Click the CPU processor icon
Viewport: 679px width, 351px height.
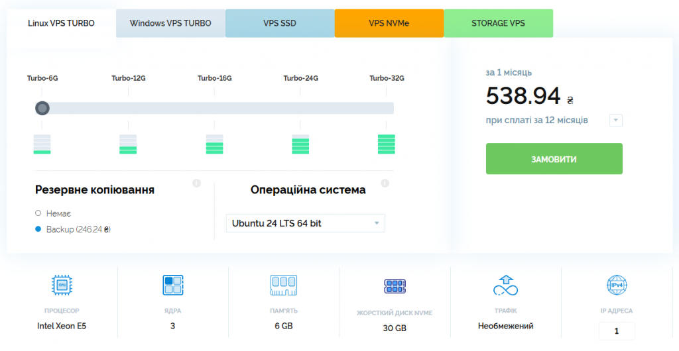62,285
